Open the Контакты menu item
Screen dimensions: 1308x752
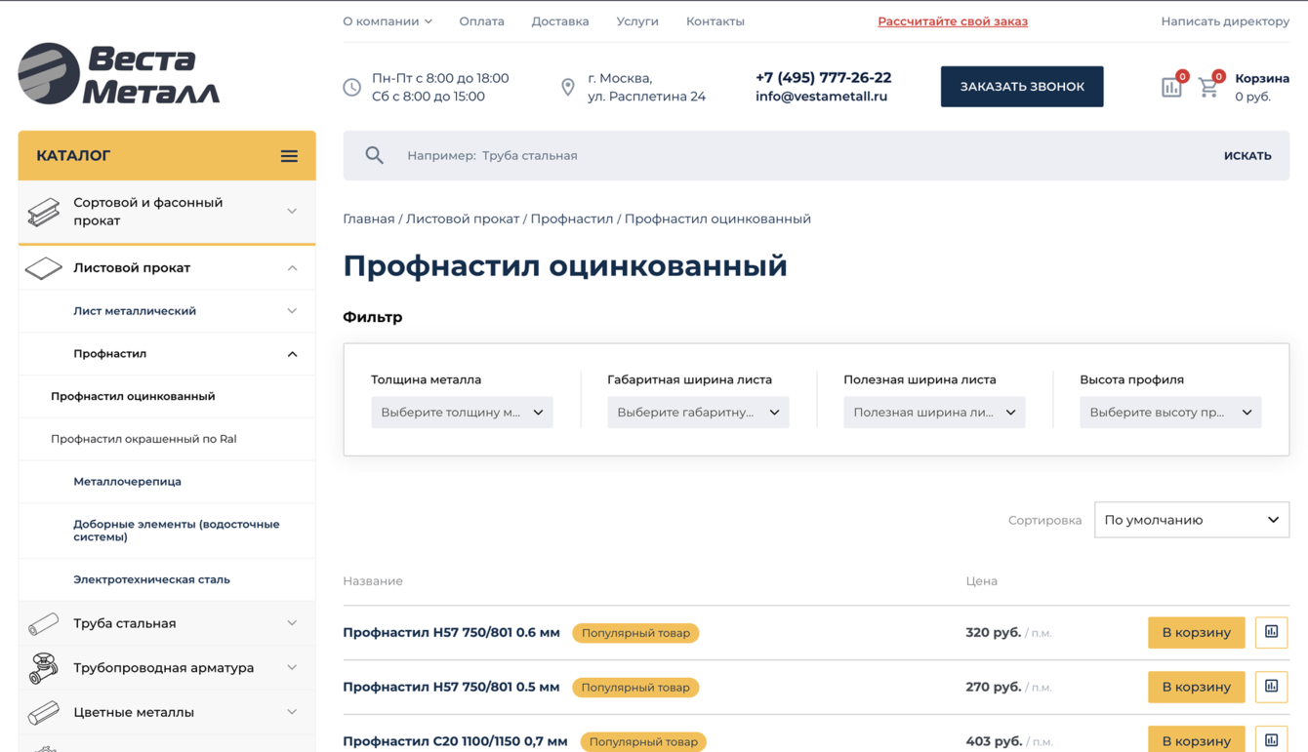[715, 21]
